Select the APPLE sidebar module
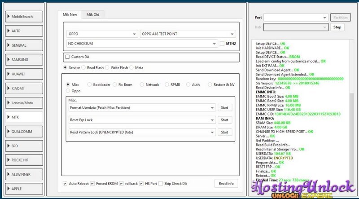The height and width of the screenshot is (199, 359). [24, 189]
